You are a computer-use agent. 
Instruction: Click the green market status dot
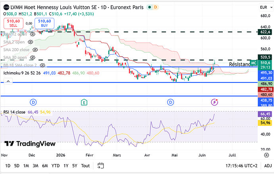pyautogui.click(x=150, y=7)
